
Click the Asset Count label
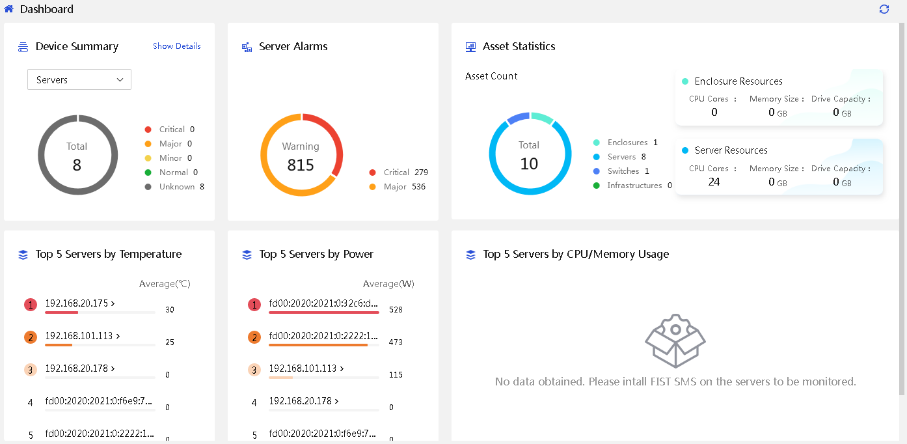tap(491, 76)
